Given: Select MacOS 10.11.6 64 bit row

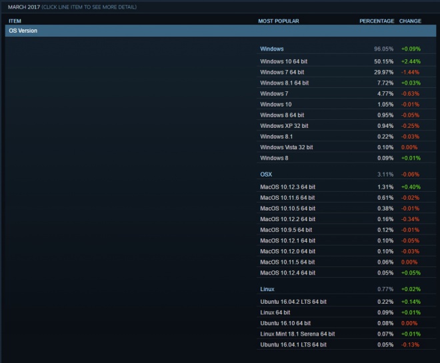Looking at the screenshot, I should (x=346, y=198).
